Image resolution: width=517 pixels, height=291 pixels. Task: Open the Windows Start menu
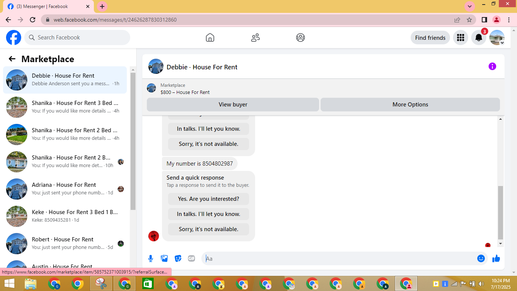[9, 283]
